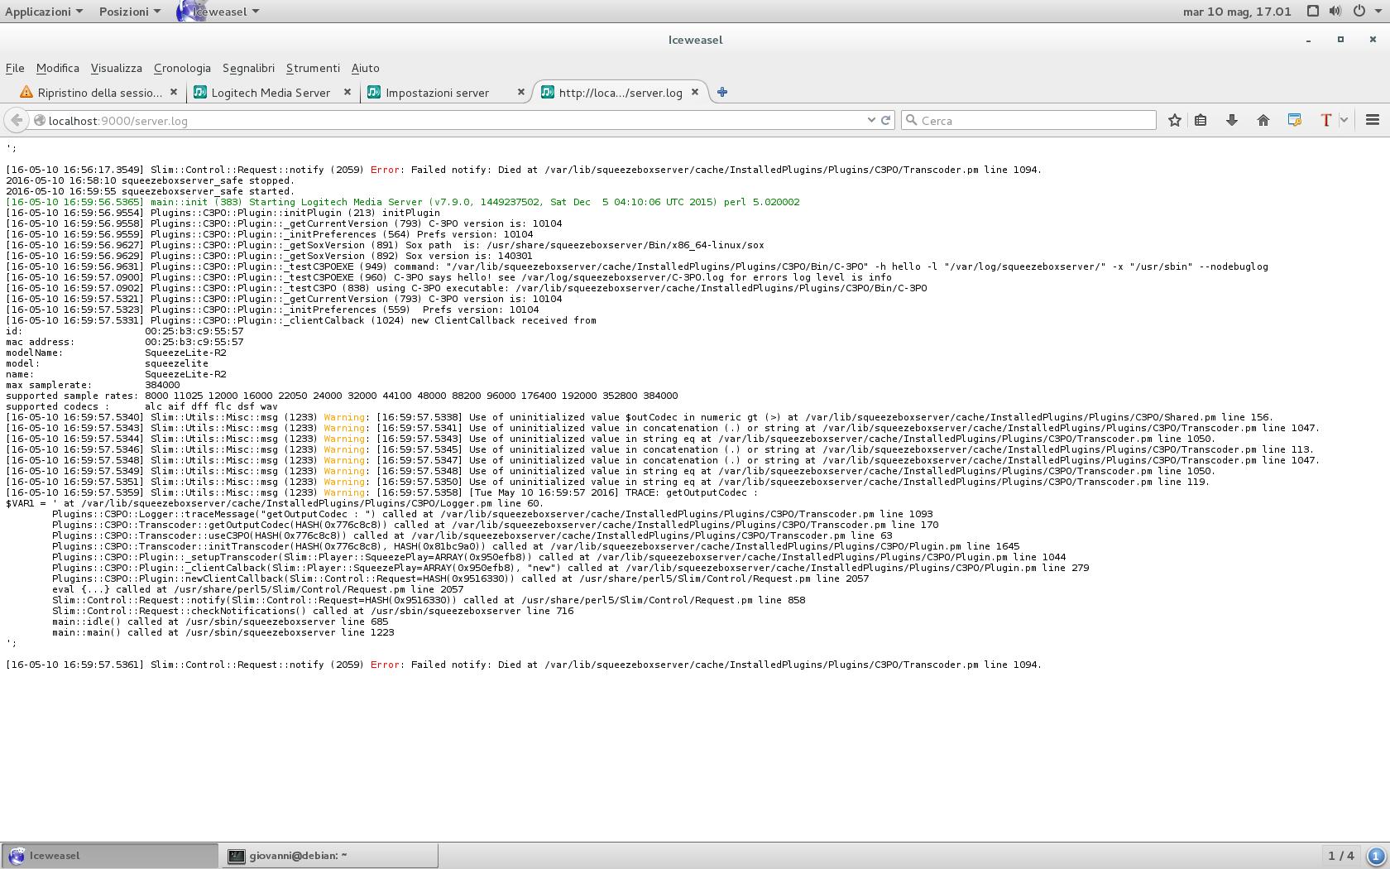Viewport: 1390px width, 869px height.
Task: Expand the arrow beside the red T icon
Action: pyautogui.click(x=1344, y=120)
